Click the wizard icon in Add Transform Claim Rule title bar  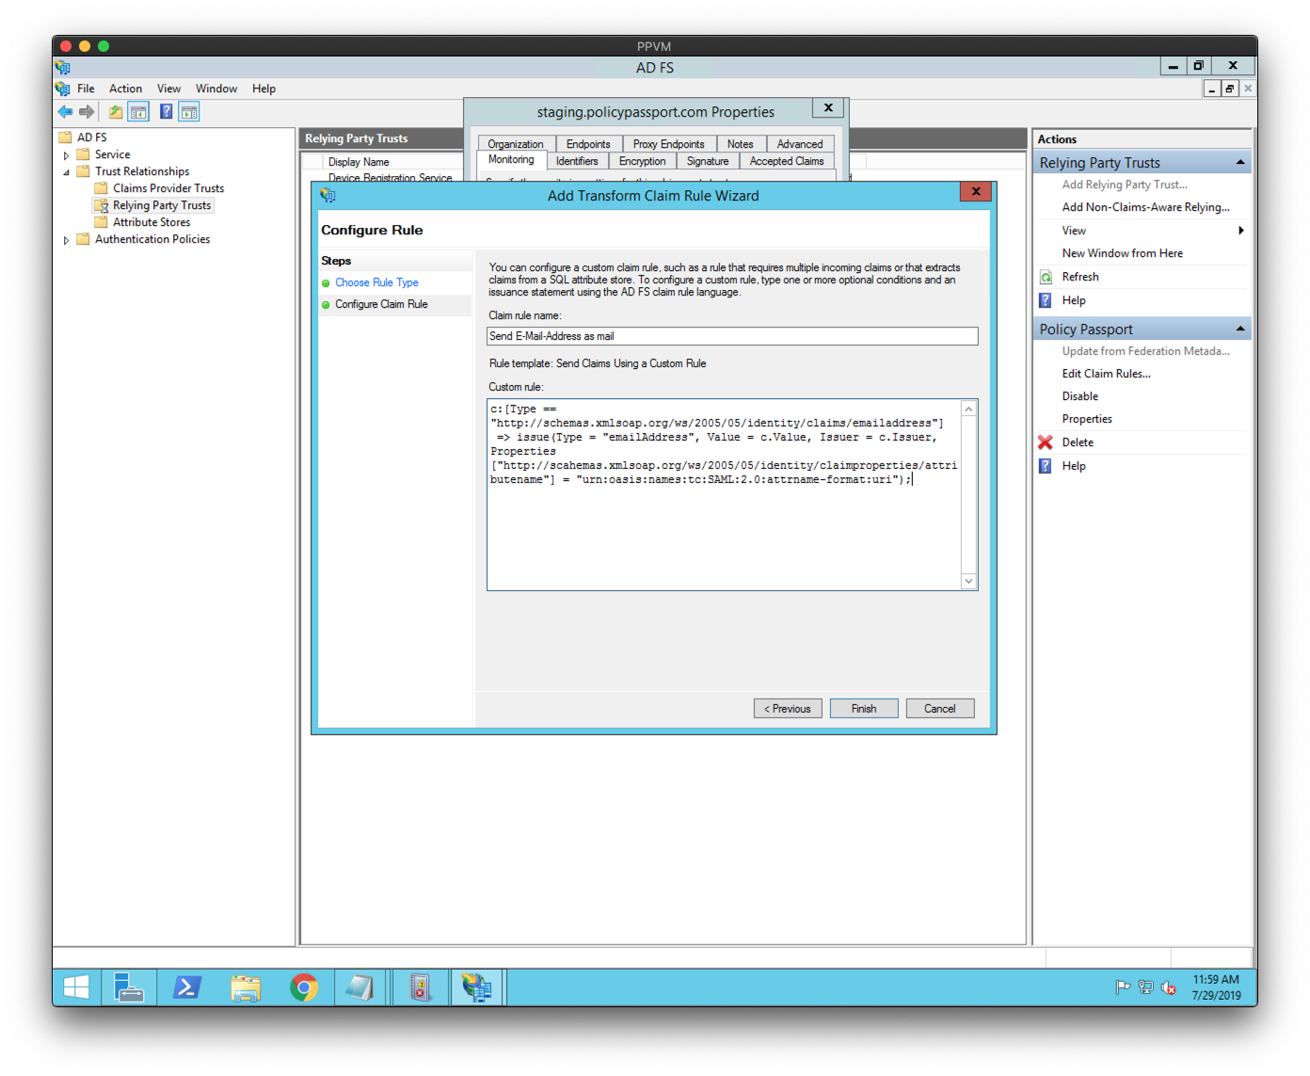327,196
